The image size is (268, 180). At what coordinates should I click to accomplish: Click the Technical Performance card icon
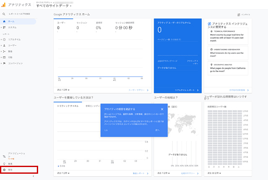211,31
